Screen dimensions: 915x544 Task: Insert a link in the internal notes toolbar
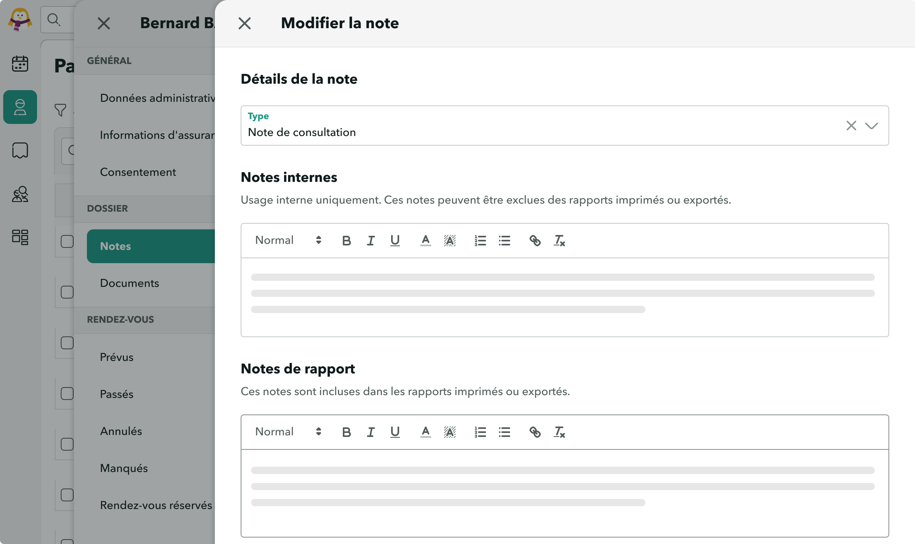(535, 240)
